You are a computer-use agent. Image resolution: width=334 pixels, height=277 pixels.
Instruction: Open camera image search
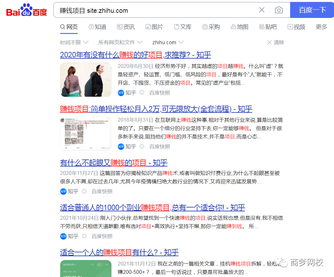[x=279, y=10]
